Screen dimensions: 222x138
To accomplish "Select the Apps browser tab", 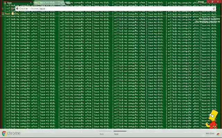I will [17, 3].
